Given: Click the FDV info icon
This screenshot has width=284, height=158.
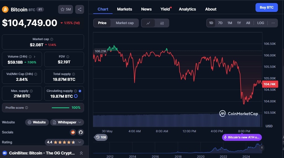Looking at the screenshot, I should tap(68, 57).
